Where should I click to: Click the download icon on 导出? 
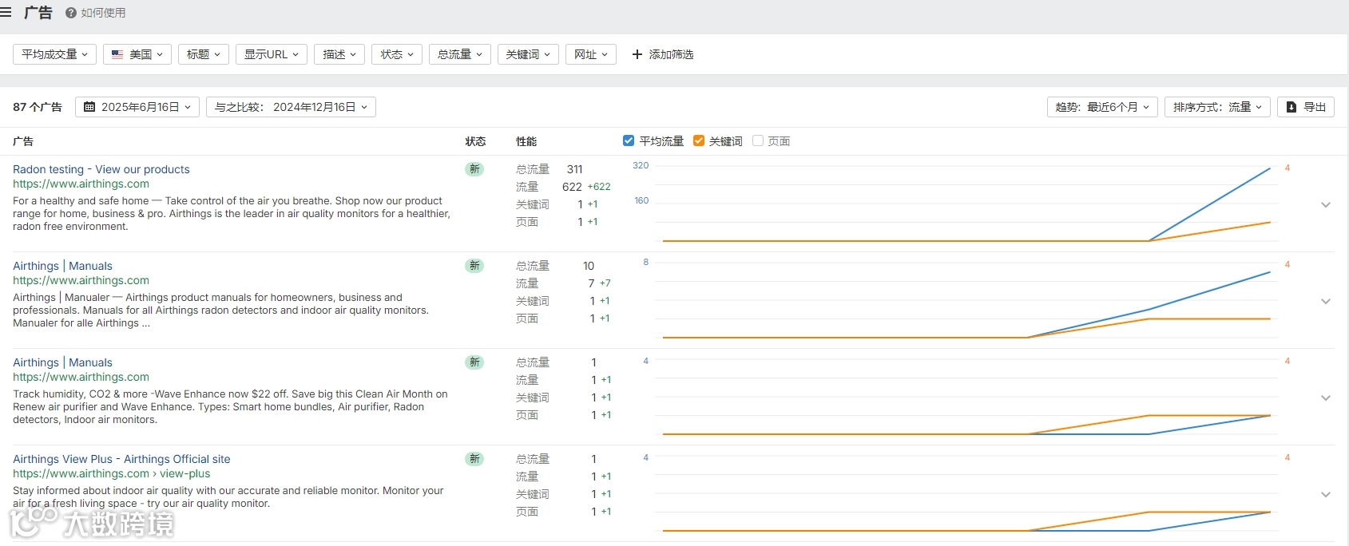tap(1291, 107)
